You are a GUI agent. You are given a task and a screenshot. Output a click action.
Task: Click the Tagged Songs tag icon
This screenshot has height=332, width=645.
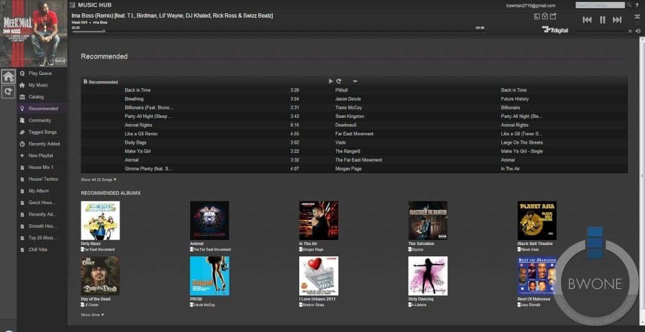pos(22,132)
